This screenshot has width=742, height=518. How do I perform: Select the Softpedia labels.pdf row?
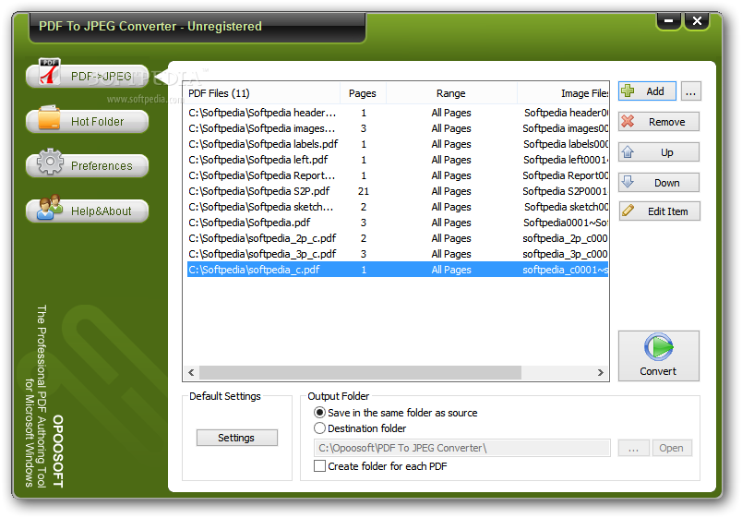(x=398, y=144)
